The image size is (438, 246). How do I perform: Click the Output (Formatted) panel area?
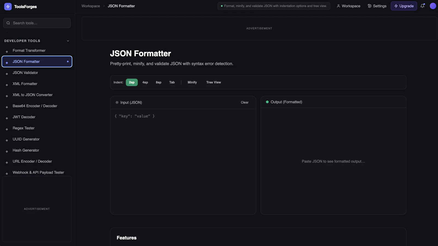pyautogui.click(x=333, y=161)
